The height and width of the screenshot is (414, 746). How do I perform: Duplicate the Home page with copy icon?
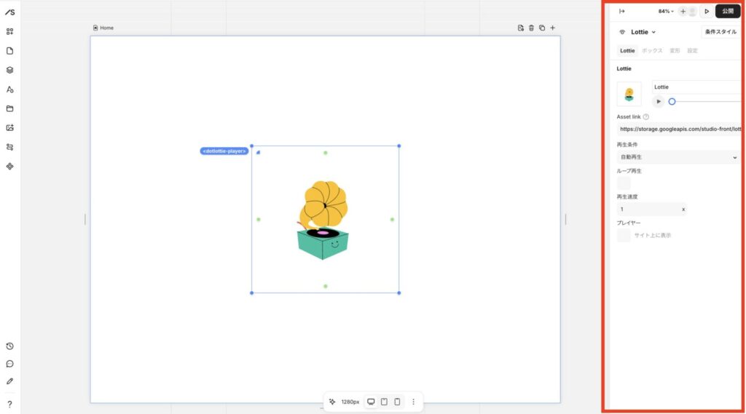click(x=542, y=28)
